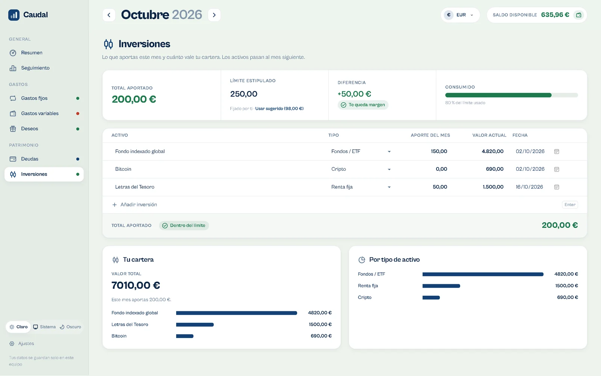Go to next month arrow
Screen dimensions: 601x376
point(214,15)
